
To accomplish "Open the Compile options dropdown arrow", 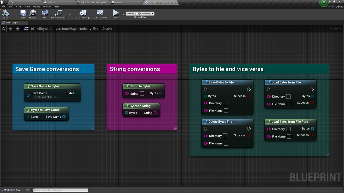I will (x=13, y=14).
